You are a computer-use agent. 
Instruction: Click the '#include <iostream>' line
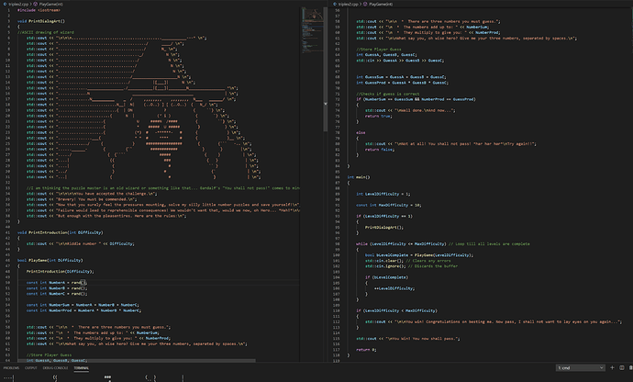pos(39,10)
